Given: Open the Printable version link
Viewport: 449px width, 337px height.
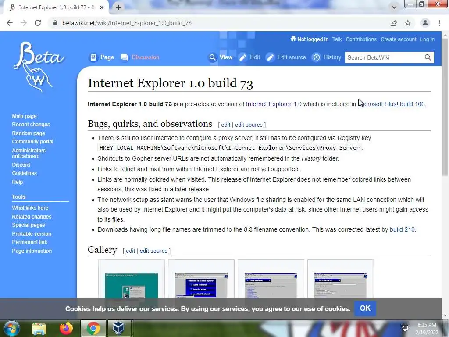Looking at the screenshot, I should 32,233.
